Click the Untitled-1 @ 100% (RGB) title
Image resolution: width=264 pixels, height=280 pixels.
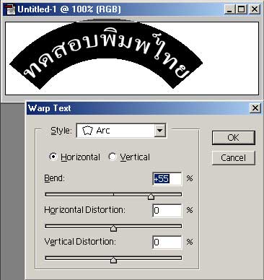69,9
